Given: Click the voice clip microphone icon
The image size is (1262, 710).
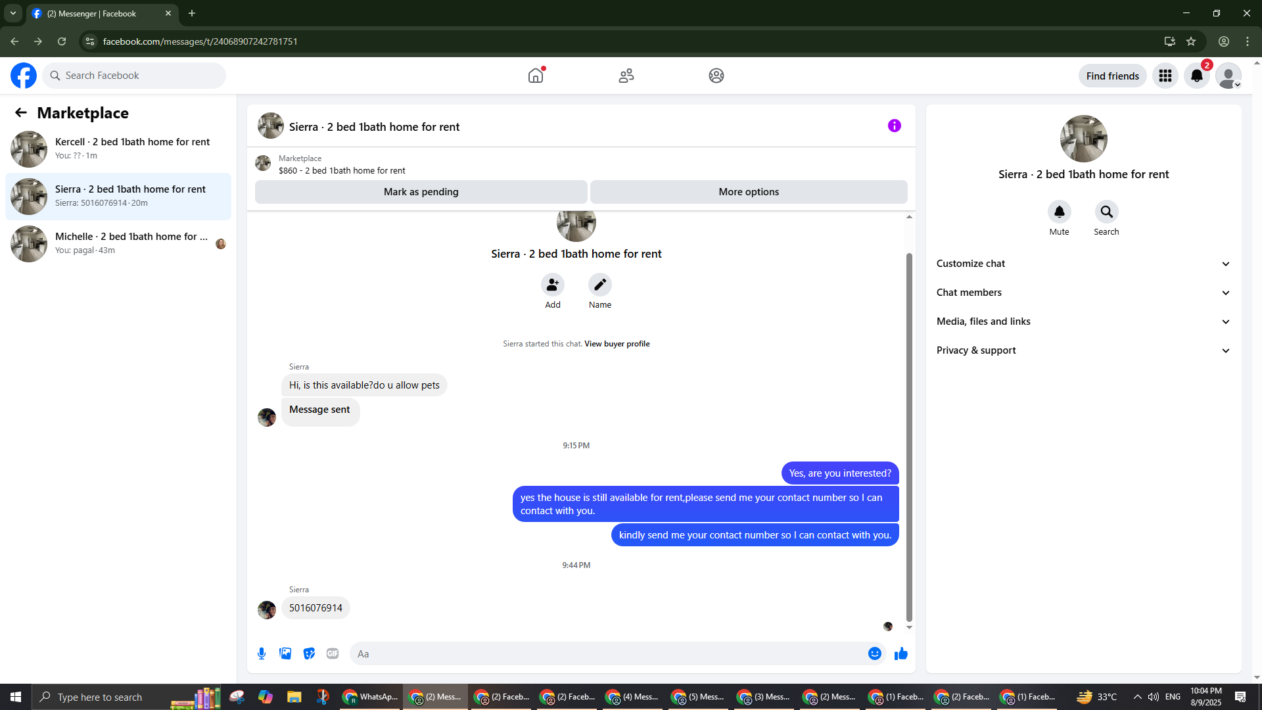Looking at the screenshot, I should coord(262,653).
